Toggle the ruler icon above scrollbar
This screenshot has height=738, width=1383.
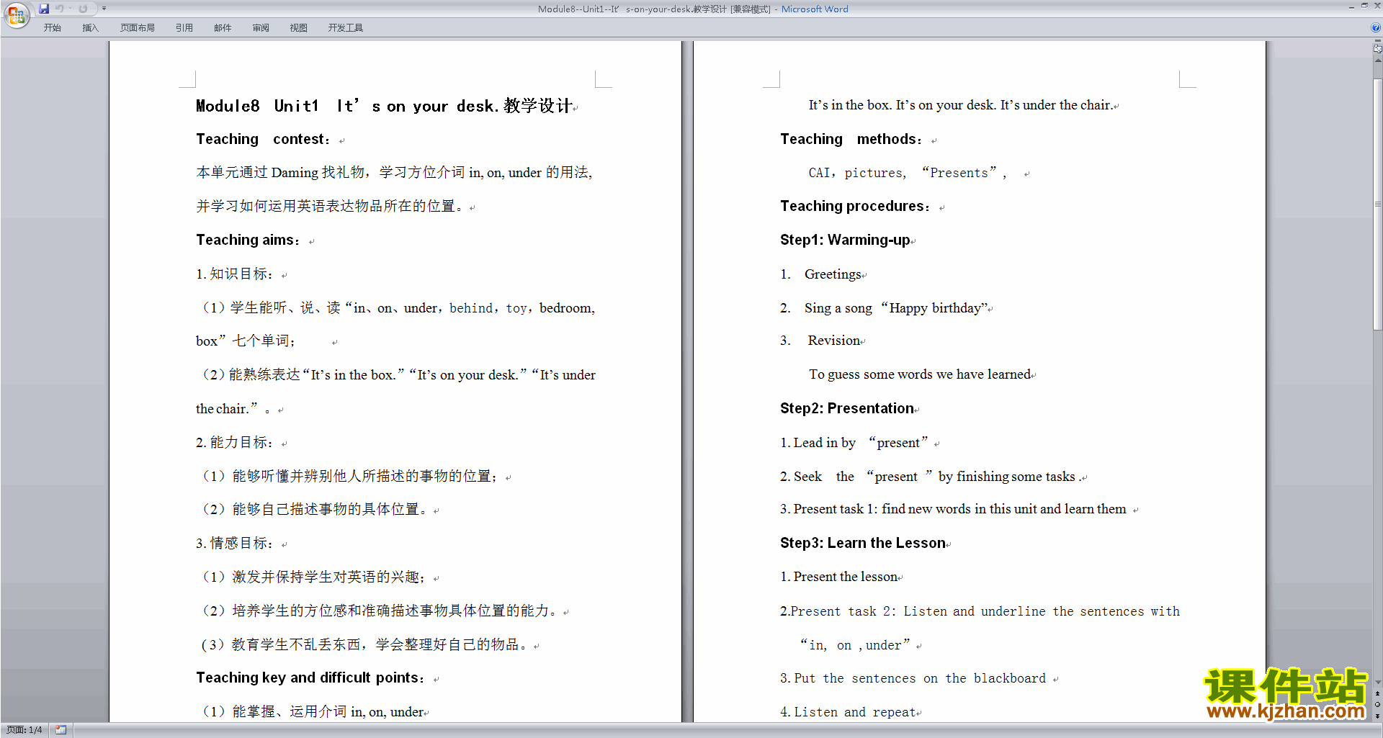pos(1377,48)
